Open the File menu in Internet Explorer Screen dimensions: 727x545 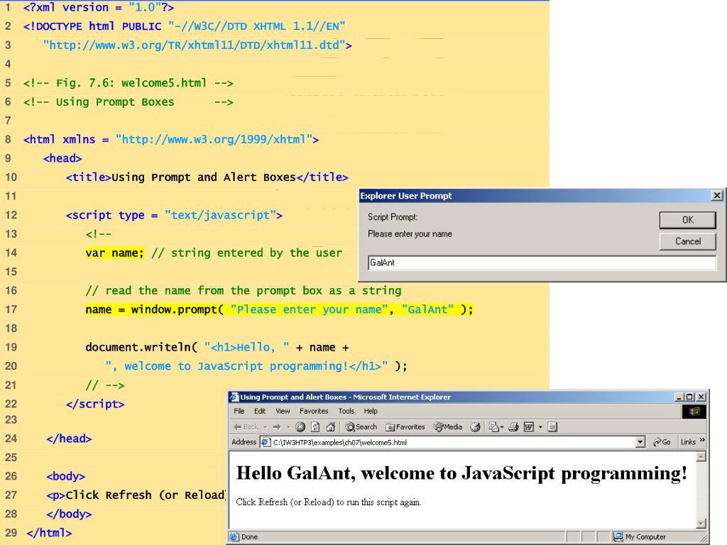(239, 411)
